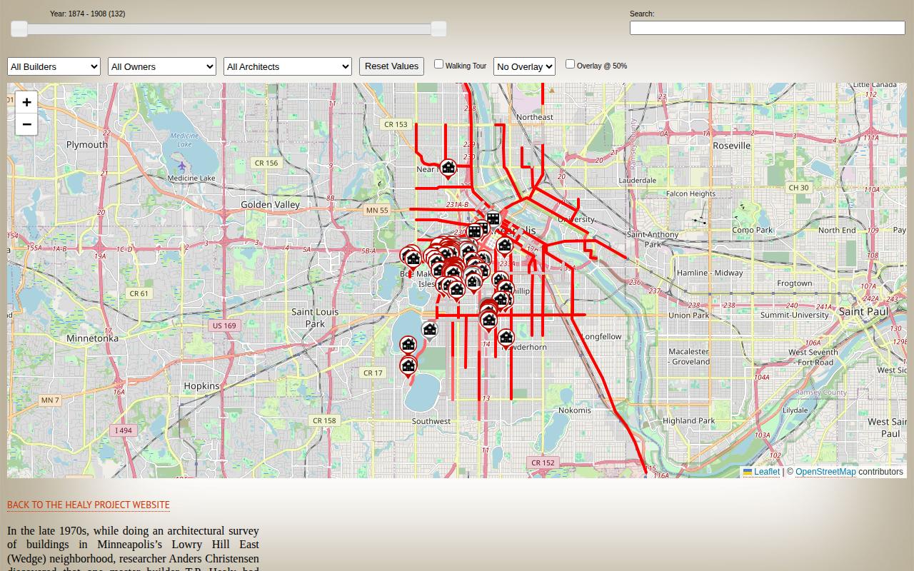
Task: Select the white building marker above the Minneapolis label
Action: [493, 219]
